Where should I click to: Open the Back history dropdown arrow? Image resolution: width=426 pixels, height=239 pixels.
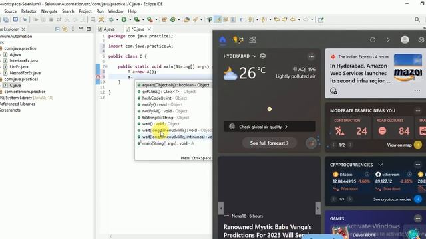[x=299, y=19]
